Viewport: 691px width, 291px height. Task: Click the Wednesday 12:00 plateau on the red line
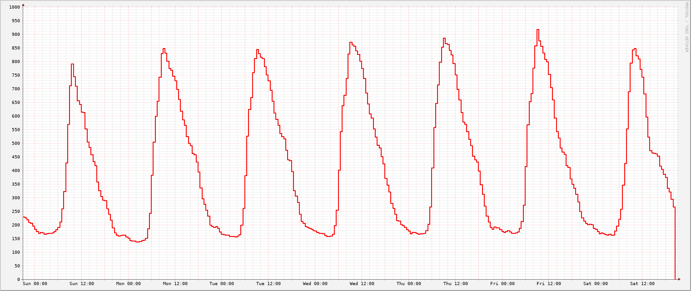coord(350,42)
